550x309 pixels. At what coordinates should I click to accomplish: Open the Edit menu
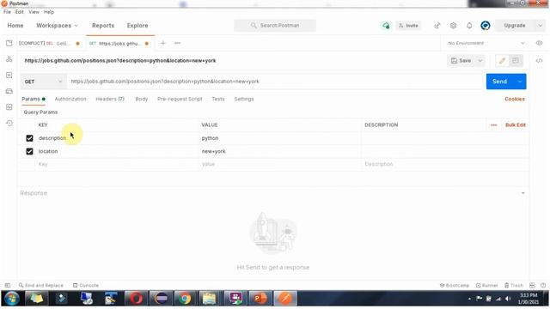click(x=20, y=12)
